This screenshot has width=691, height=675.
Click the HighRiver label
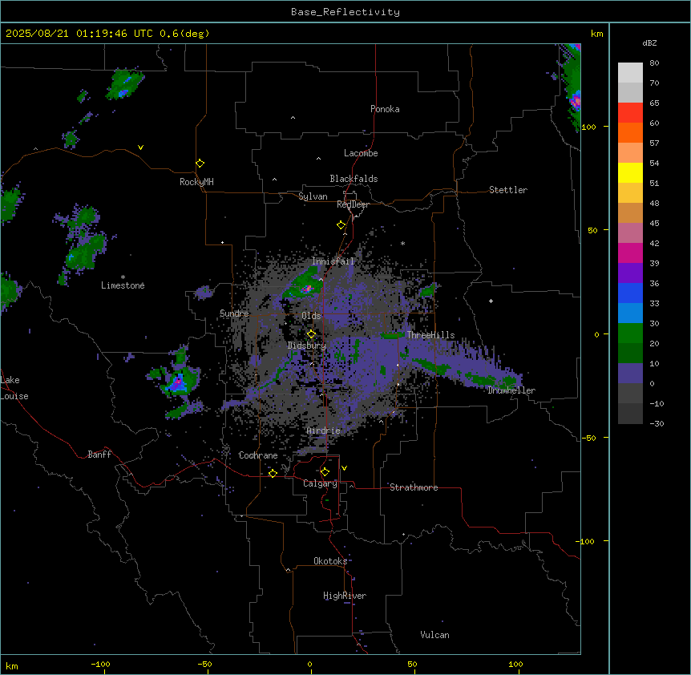tap(345, 596)
